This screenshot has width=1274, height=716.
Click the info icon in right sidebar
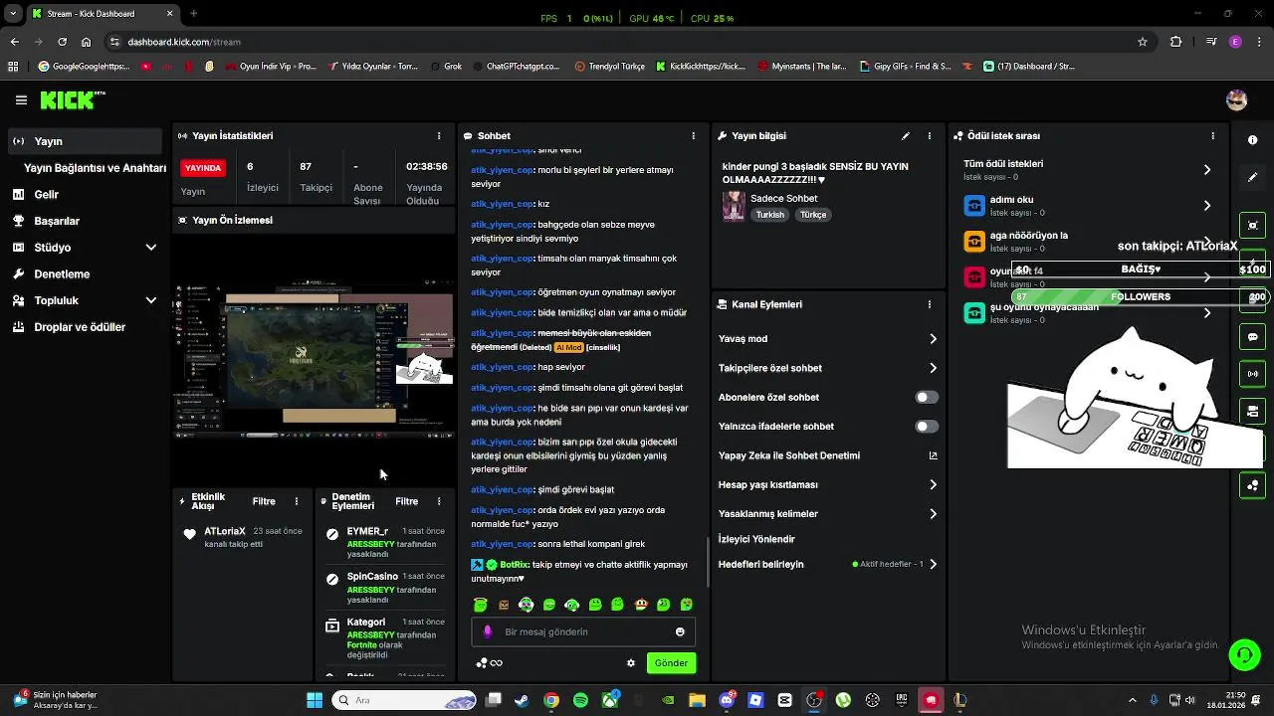click(x=1252, y=140)
